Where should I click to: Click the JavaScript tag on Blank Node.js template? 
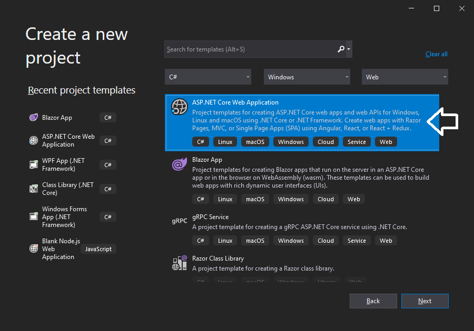coord(98,249)
